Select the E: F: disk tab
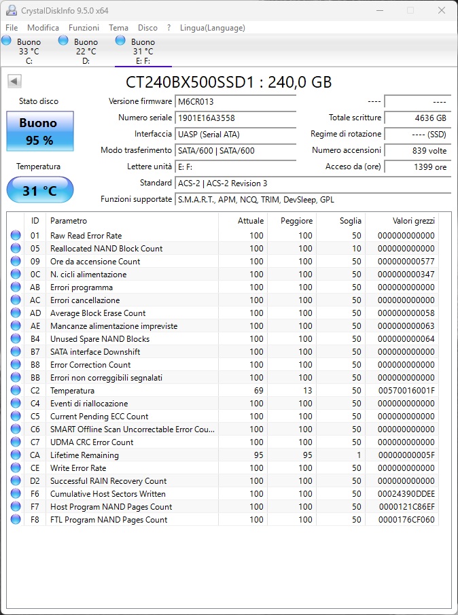The width and height of the screenshot is (458, 615). coord(143,50)
